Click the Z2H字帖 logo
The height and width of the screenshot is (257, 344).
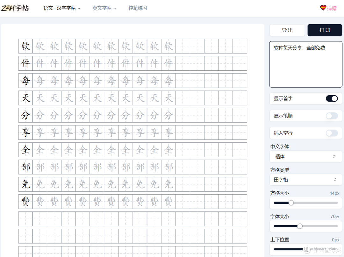[x=15, y=8]
